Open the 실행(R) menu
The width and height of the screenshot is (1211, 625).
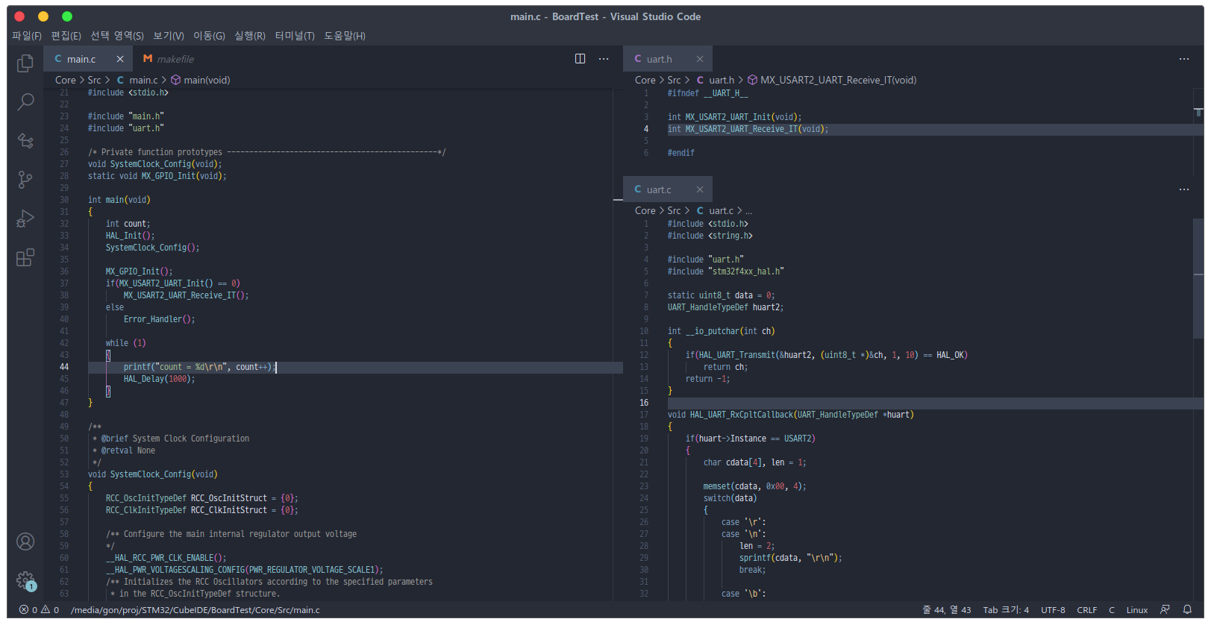250,36
